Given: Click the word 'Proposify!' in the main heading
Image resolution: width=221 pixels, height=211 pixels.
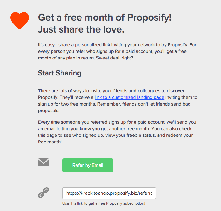Looking at the screenshot, I should [149, 18].
